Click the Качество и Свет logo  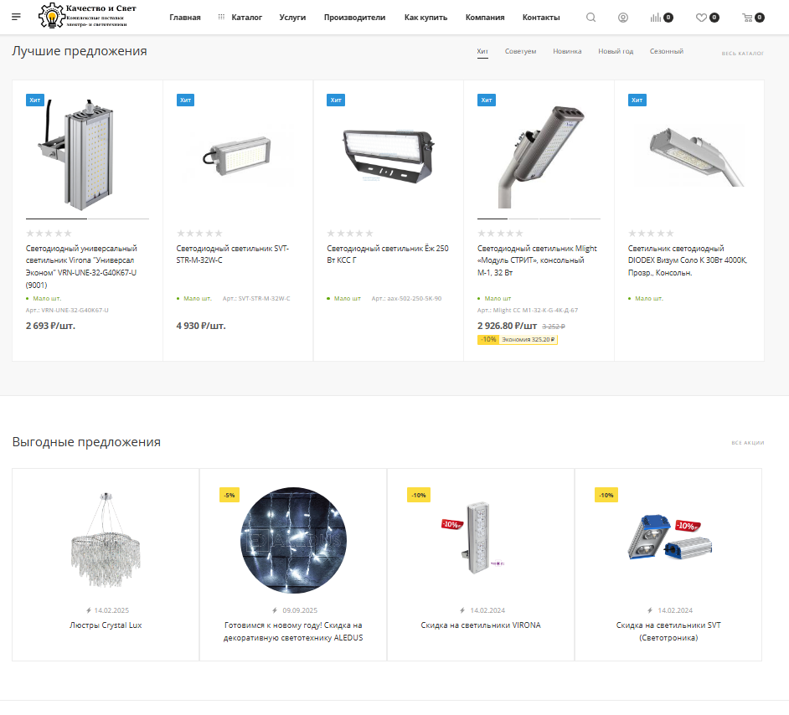(88, 16)
